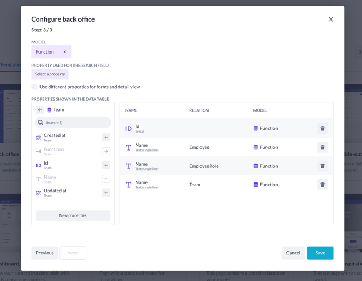This screenshot has width=362, height=281.
Task: Delete the Name row with Employee relation
Action: pyautogui.click(x=323, y=147)
